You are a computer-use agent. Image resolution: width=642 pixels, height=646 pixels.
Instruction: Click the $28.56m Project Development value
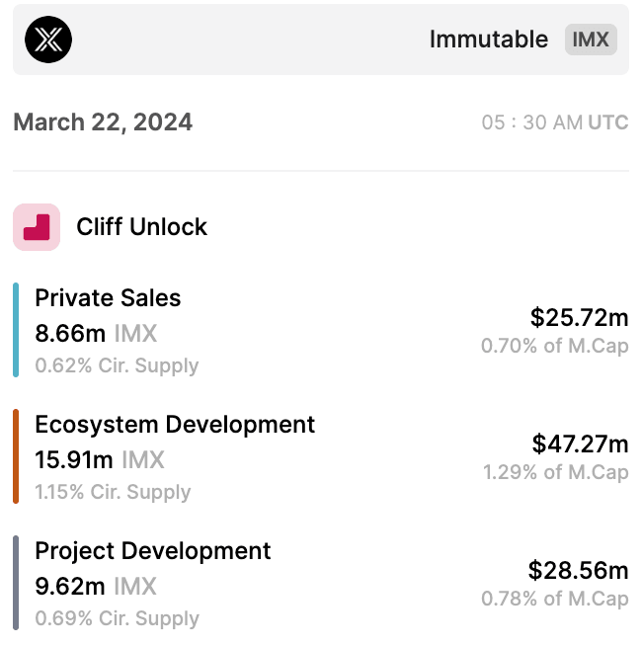point(578,570)
